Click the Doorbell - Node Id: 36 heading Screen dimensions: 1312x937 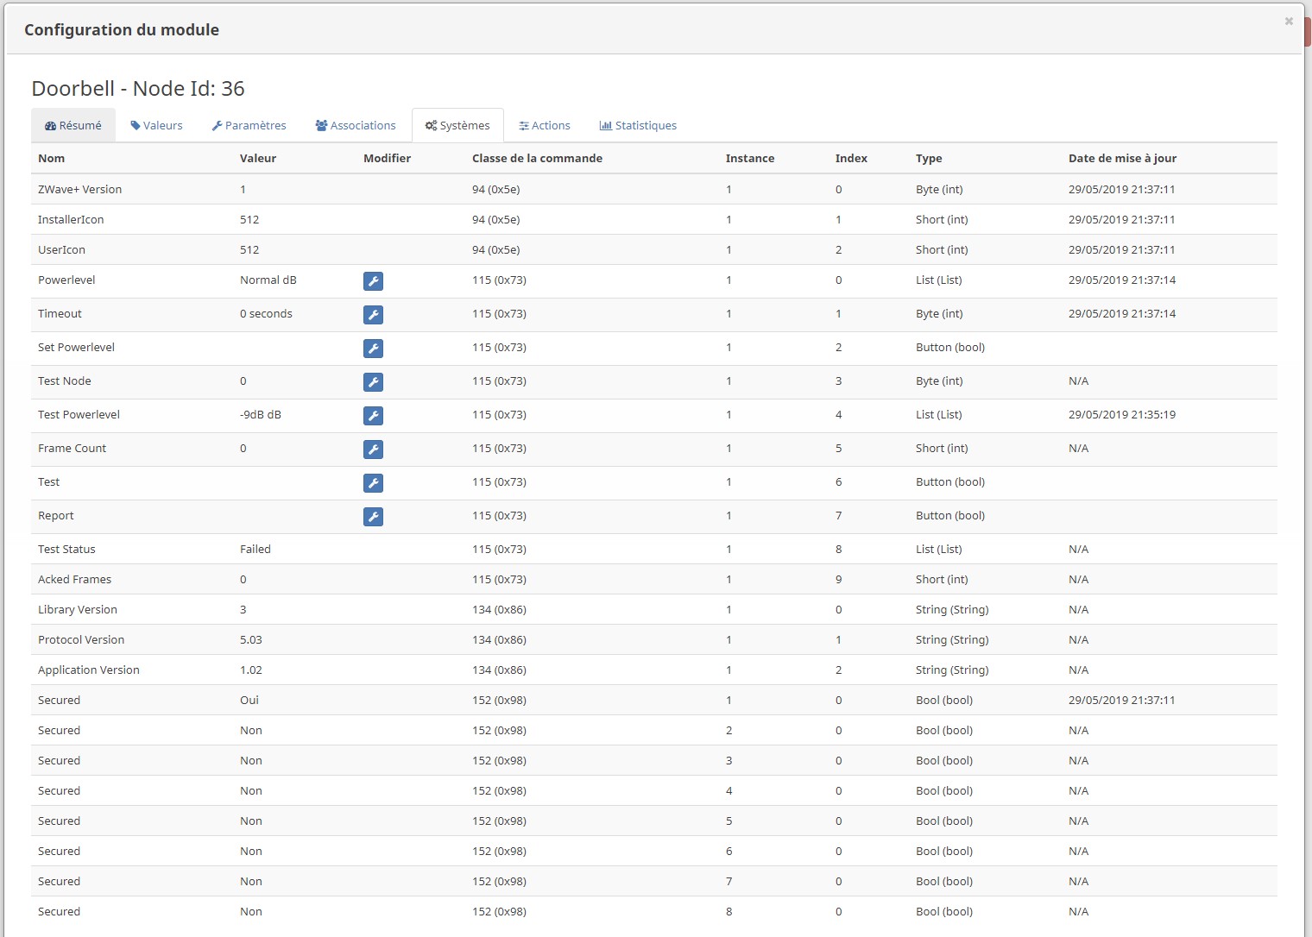click(x=138, y=88)
